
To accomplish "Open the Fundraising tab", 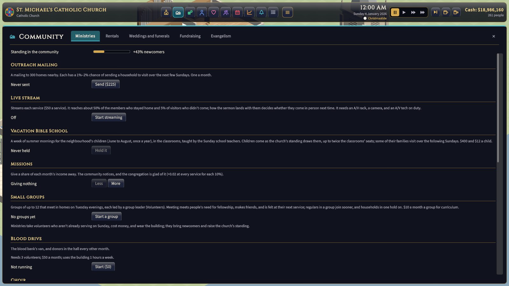I will [x=190, y=36].
